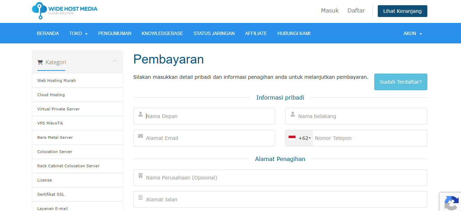
Task: Open the STATUS JARINGAN menu item
Action: (214, 33)
